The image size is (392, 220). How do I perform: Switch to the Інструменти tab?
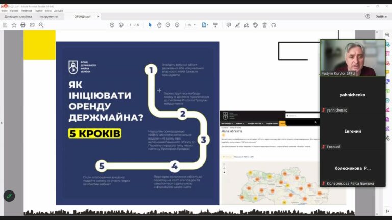[x=48, y=16]
